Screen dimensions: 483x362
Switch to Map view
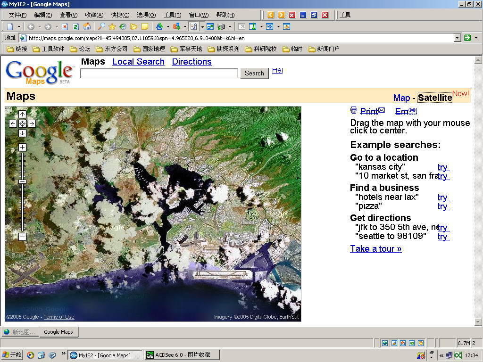click(401, 98)
